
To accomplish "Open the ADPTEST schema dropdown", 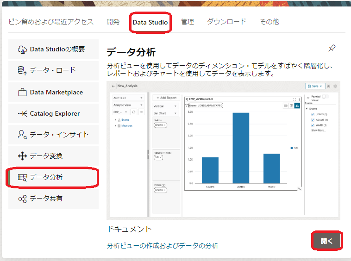I will click(128, 98).
